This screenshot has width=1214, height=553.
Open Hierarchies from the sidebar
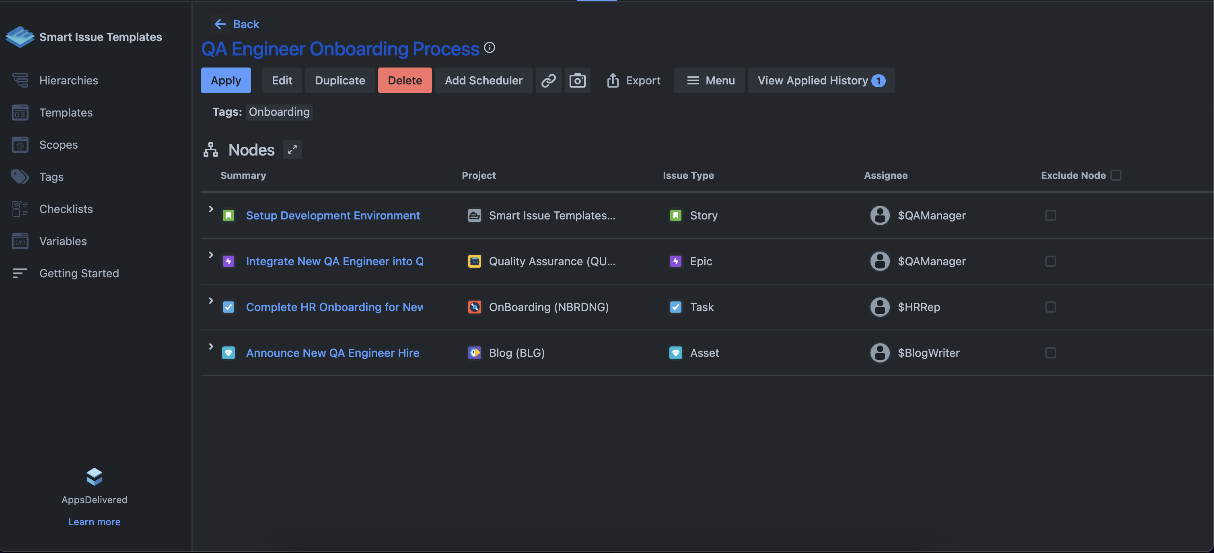pos(68,80)
